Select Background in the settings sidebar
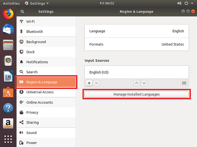This screenshot has height=147, width=197. (x=46, y=42)
